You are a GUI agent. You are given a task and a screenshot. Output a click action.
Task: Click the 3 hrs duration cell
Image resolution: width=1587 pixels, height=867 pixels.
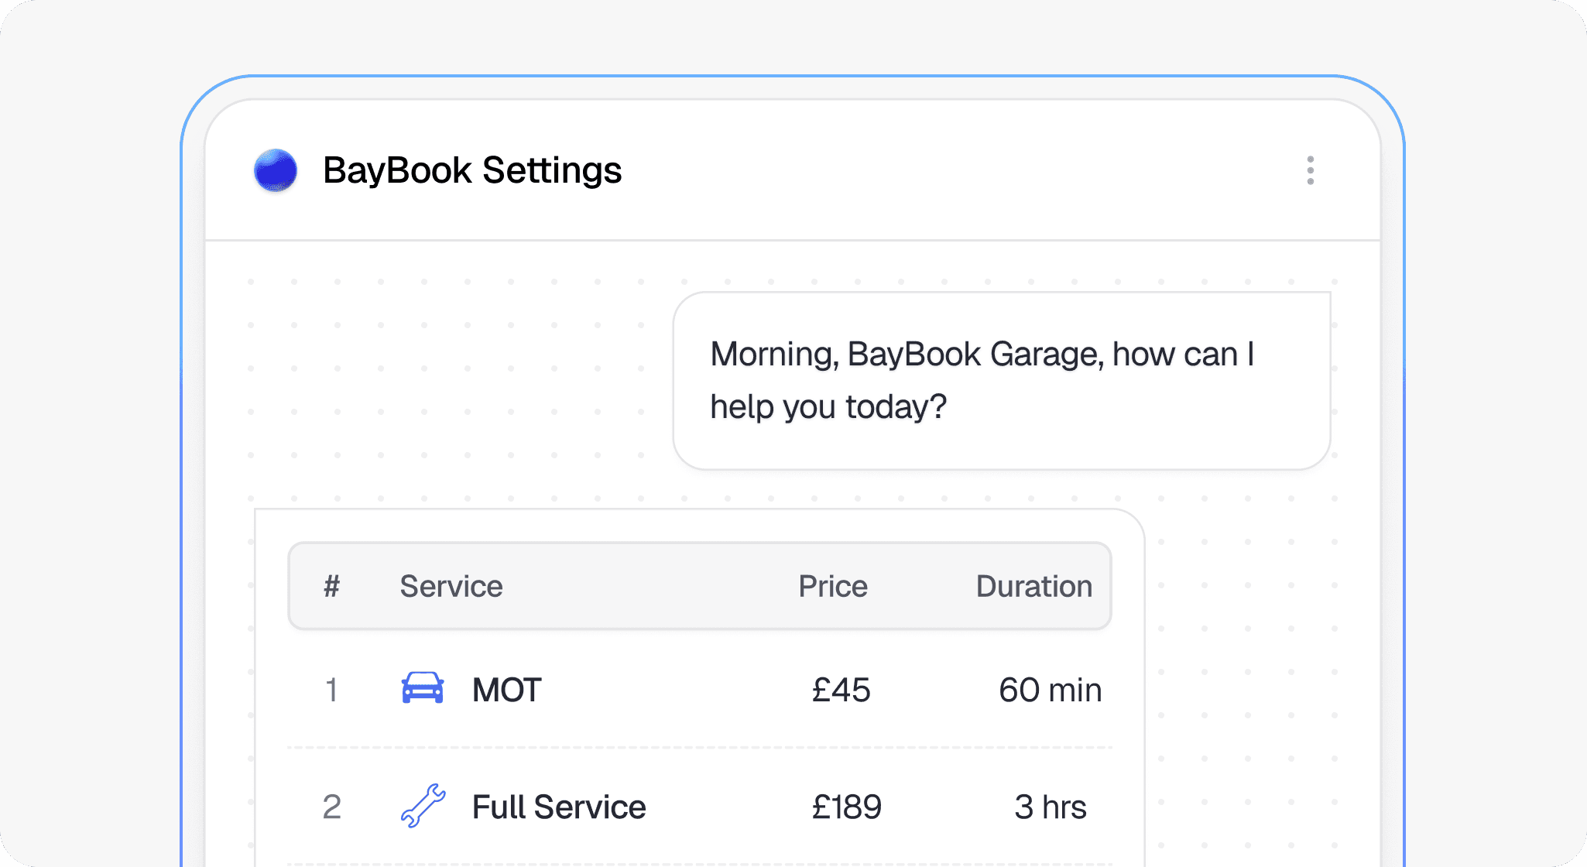(x=1050, y=807)
